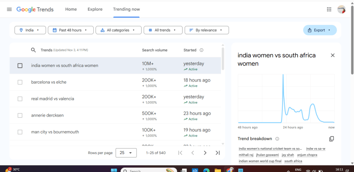The image size is (354, 172).
Task: Tick the annerie dercksen checkbox
Action: point(20,116)
